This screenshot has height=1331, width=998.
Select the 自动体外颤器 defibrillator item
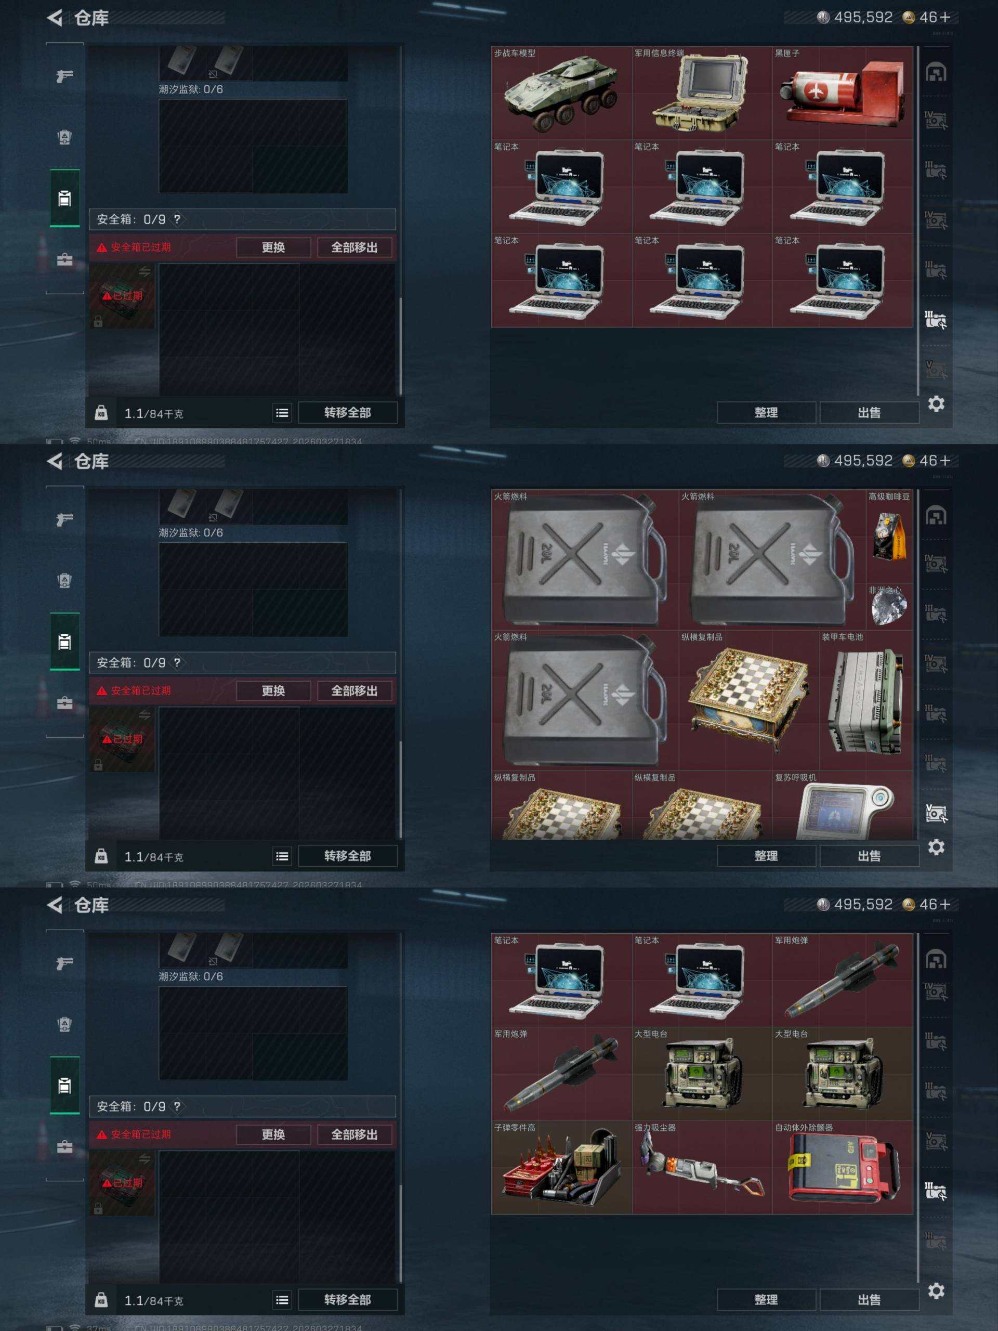pos(842,1167)
